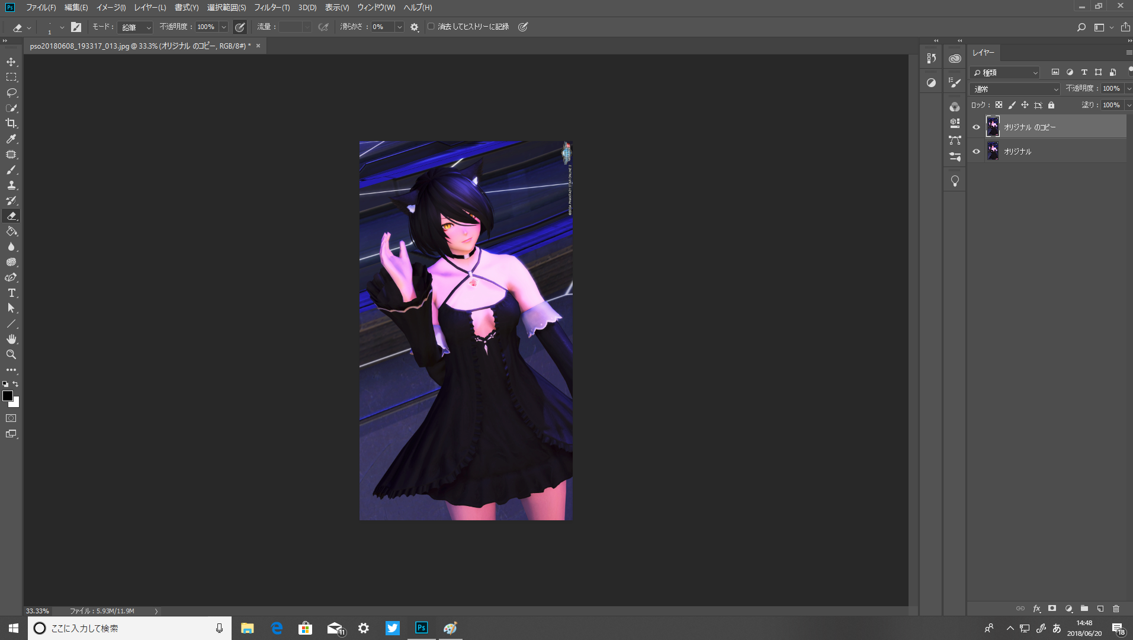This screenshot has width=1133, height=640.
Task: Create a new layer button
Action: [x=1100, y=609]
